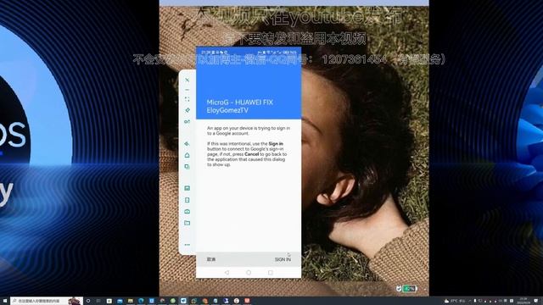Open the Windows Start menu

coord(5,301)
